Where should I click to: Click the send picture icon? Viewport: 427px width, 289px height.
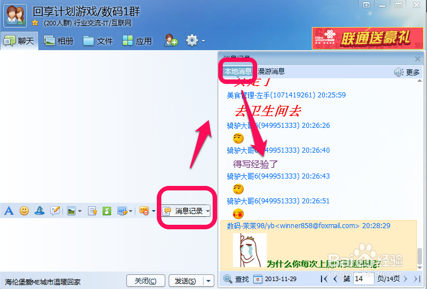71,211
